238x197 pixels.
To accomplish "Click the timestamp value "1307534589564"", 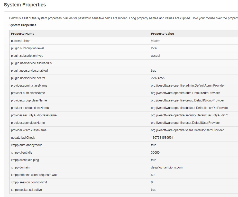I will tap(162, 138).
